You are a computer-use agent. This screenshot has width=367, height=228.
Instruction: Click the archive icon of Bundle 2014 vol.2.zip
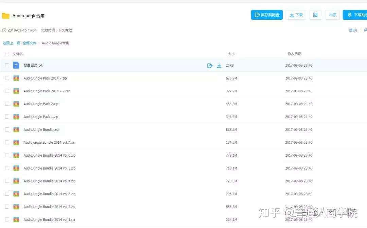(16, 207)
